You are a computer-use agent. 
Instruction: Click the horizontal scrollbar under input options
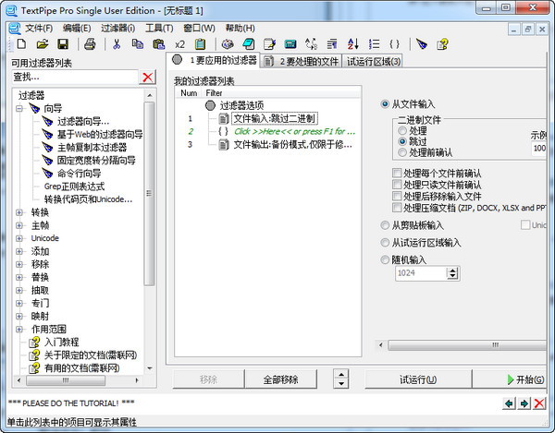pos(463,344)
